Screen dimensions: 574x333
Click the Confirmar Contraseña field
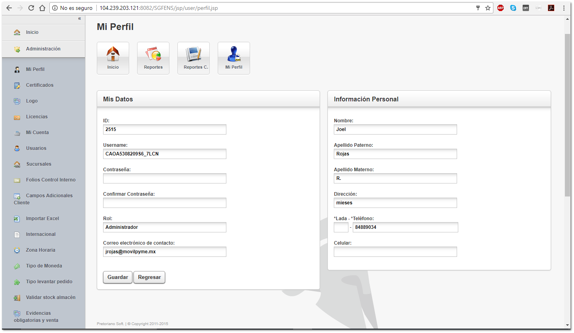[165, 203]
